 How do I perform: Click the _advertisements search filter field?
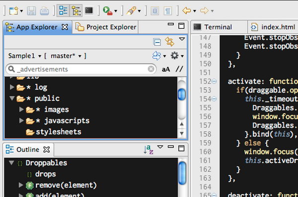pos(81,69)
